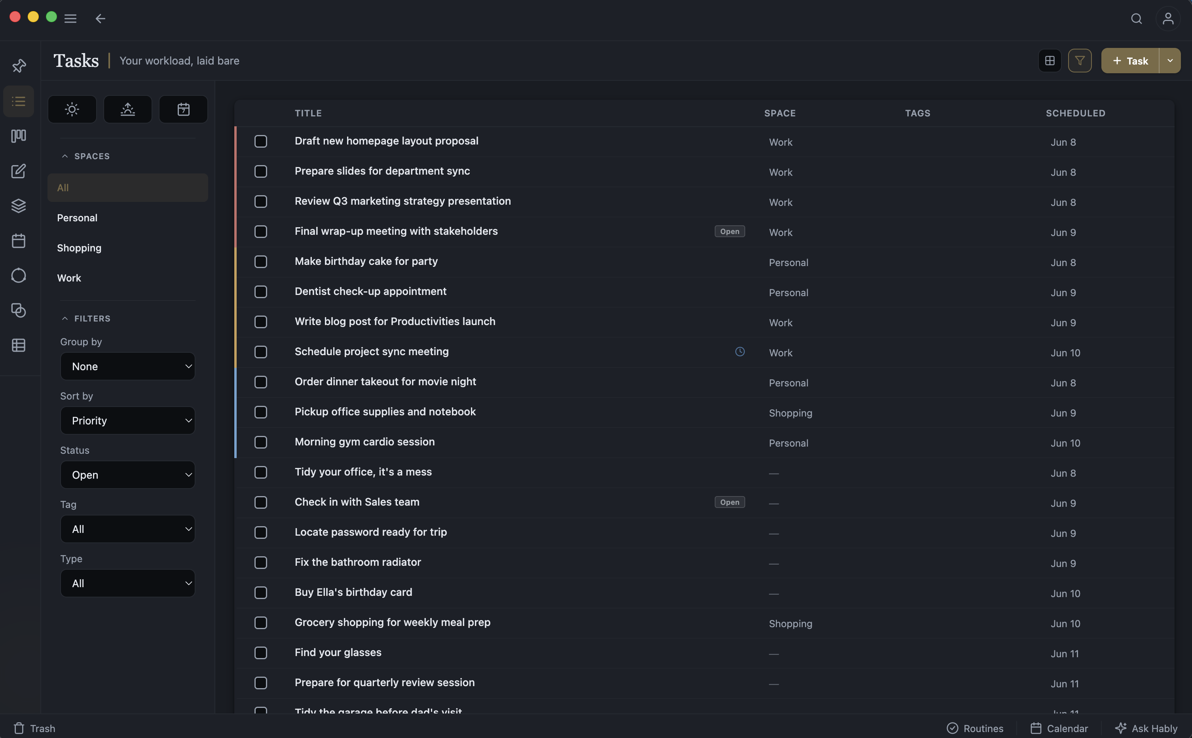
Task: Open Grocery shopping for weekly meal prep
Action: point(393,622)
